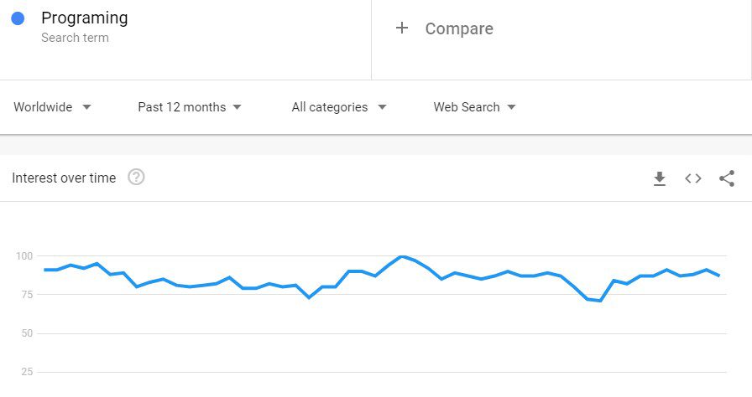Edit the Programing search term
Image resolution: width=752 pixels, height=397 pixels.
pos(85,18)
